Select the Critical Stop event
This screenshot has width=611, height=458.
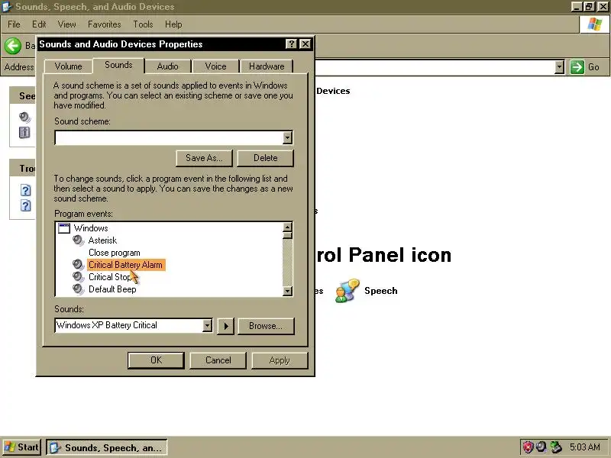pyautogui.click(x=110, y=277)
